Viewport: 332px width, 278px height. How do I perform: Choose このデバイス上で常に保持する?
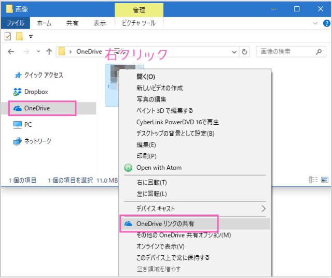point(195,258)
